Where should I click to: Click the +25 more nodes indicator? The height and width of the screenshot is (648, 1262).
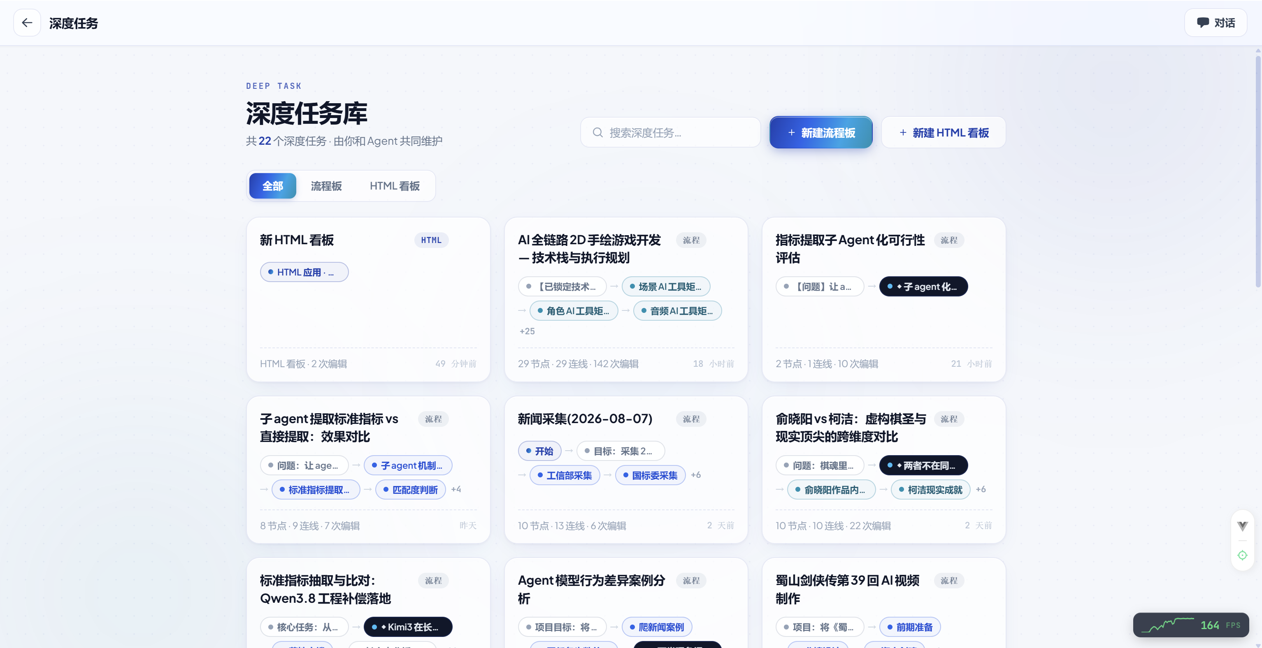pos(527,331)
